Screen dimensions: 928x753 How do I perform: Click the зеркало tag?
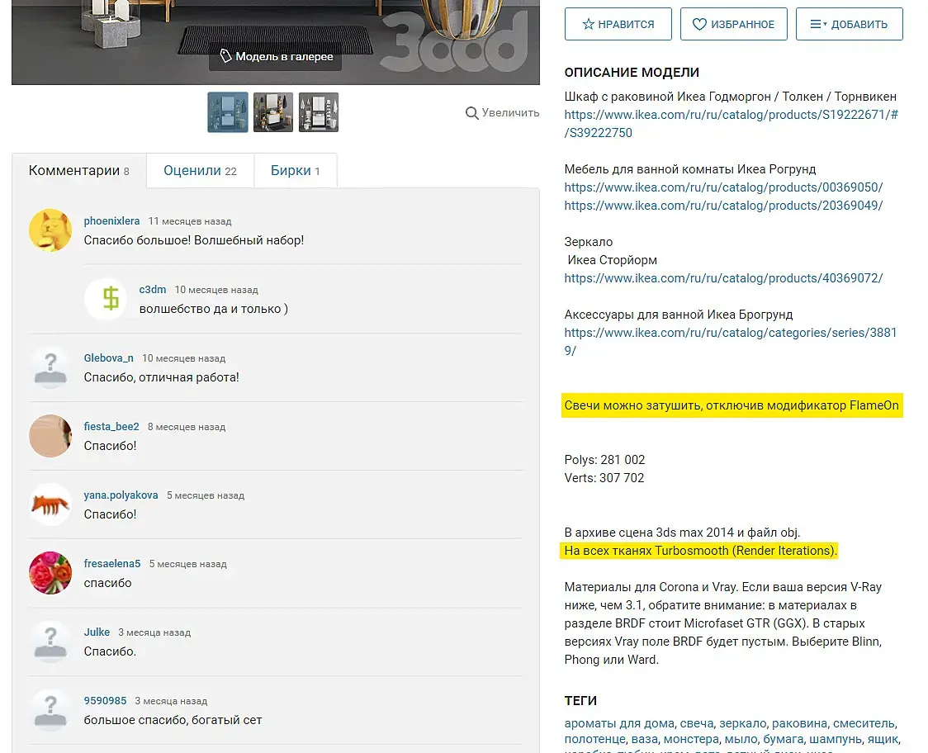[x=743, y=723]
